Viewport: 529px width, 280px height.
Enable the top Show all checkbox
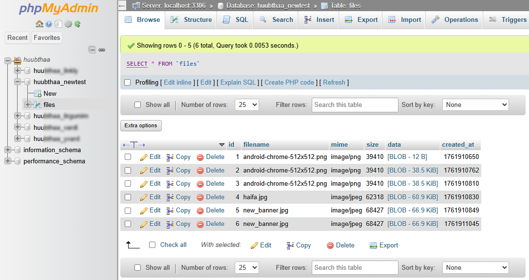(x=138, y=105)
